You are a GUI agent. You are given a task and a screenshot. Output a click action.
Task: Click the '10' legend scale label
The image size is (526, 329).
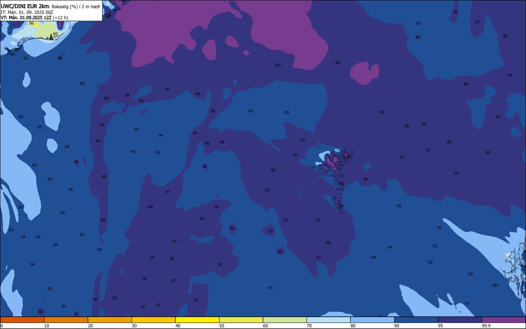(46, 326)
